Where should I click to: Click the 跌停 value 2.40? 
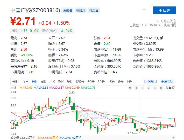tap(107, 44)
